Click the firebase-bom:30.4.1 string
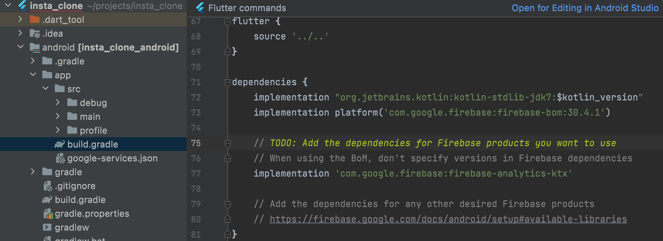Screen dimensions: 663x241 click(x=494, y=113)
